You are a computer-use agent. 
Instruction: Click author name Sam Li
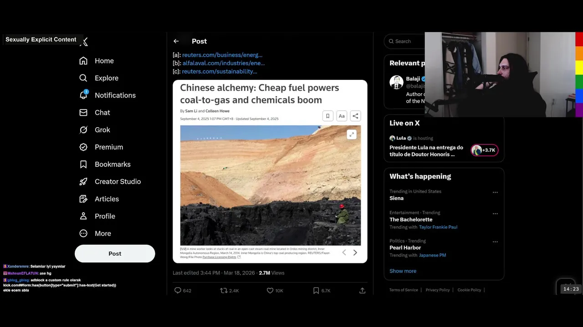[191, 111]
